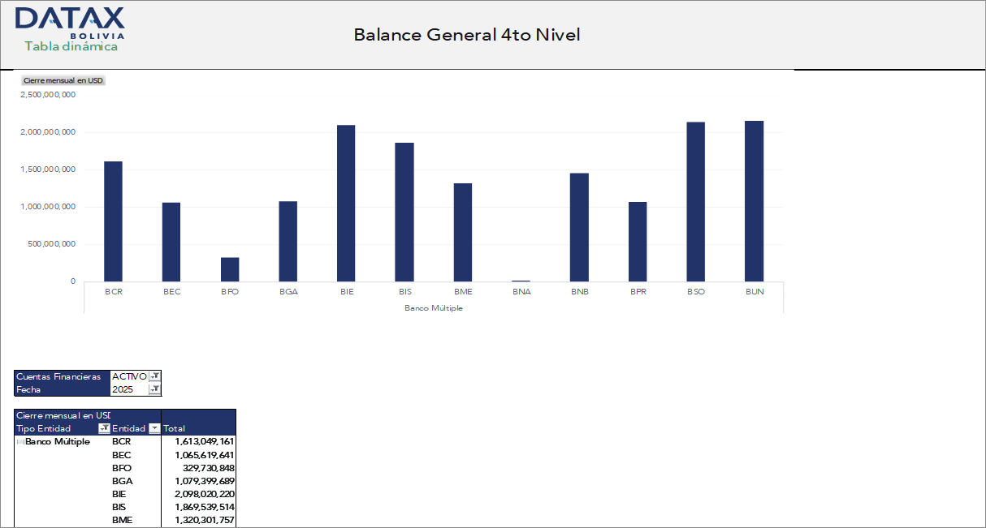Image resolution: width=986 pixels, height=528 pixels.
Task: Open the Fecha dropdown showing 2025
Action: 154,389
